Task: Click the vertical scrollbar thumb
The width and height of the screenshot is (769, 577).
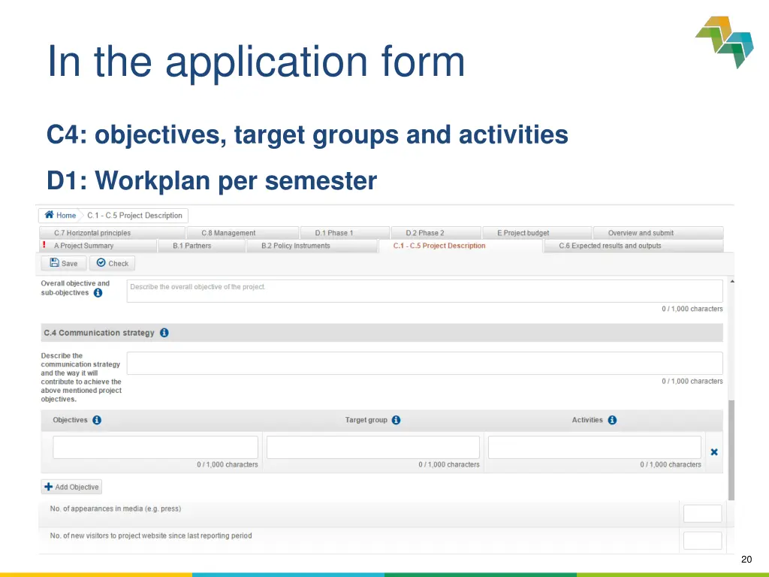Action: 731,450
